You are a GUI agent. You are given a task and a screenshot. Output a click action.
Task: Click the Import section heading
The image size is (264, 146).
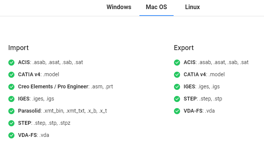tap(19, 48)
